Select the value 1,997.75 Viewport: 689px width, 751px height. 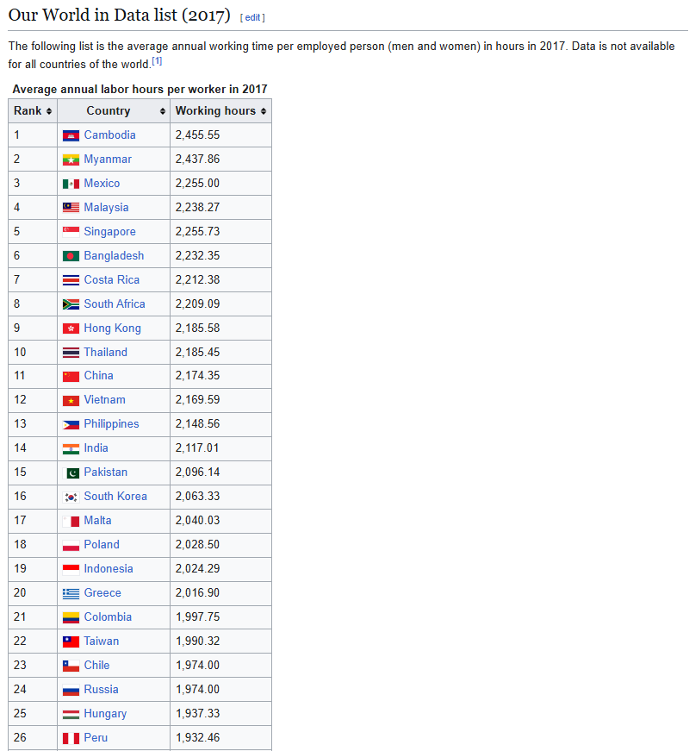click(x=197, y=617)
